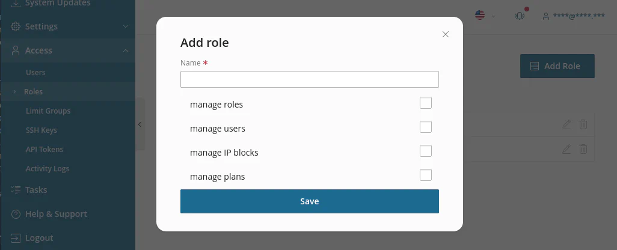Delete the second role with trash icon

(x=583, y=149)
